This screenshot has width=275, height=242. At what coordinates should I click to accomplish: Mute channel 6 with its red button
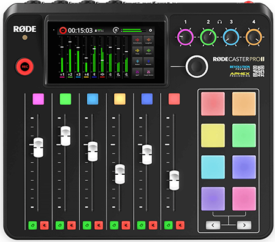click(180, 226)
